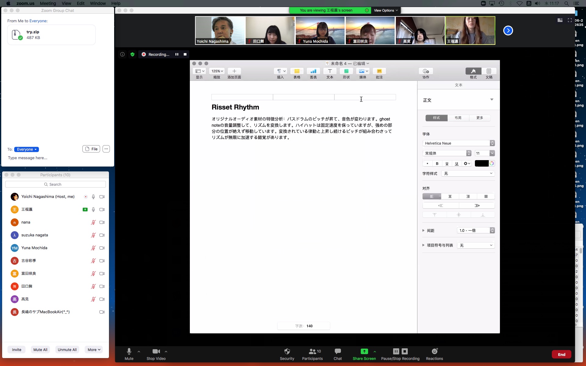Toggle Stop Video camera button
The width and height of the screenshot is (586, 366).
tap(156, 351)
